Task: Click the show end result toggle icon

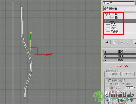Action: [114, 42]
